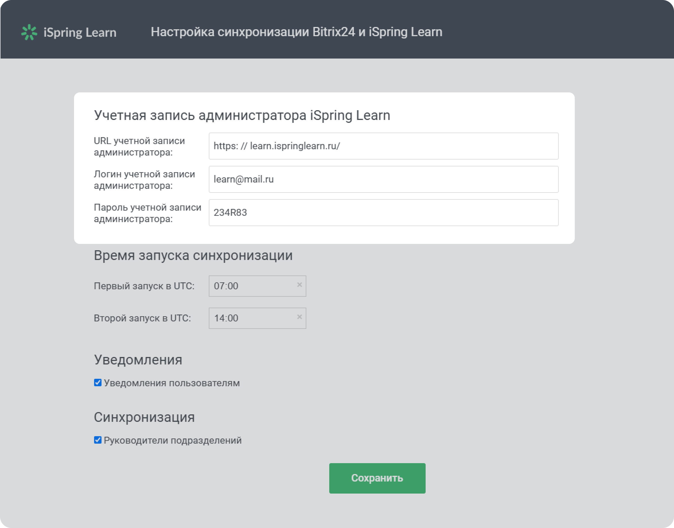Viewport: 674px width, 528px height.
Task: Click the iSpring Learn brand name text
Action: [80, 32]
